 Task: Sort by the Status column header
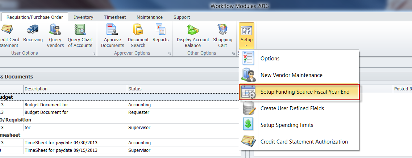click(x=135, y=89)
